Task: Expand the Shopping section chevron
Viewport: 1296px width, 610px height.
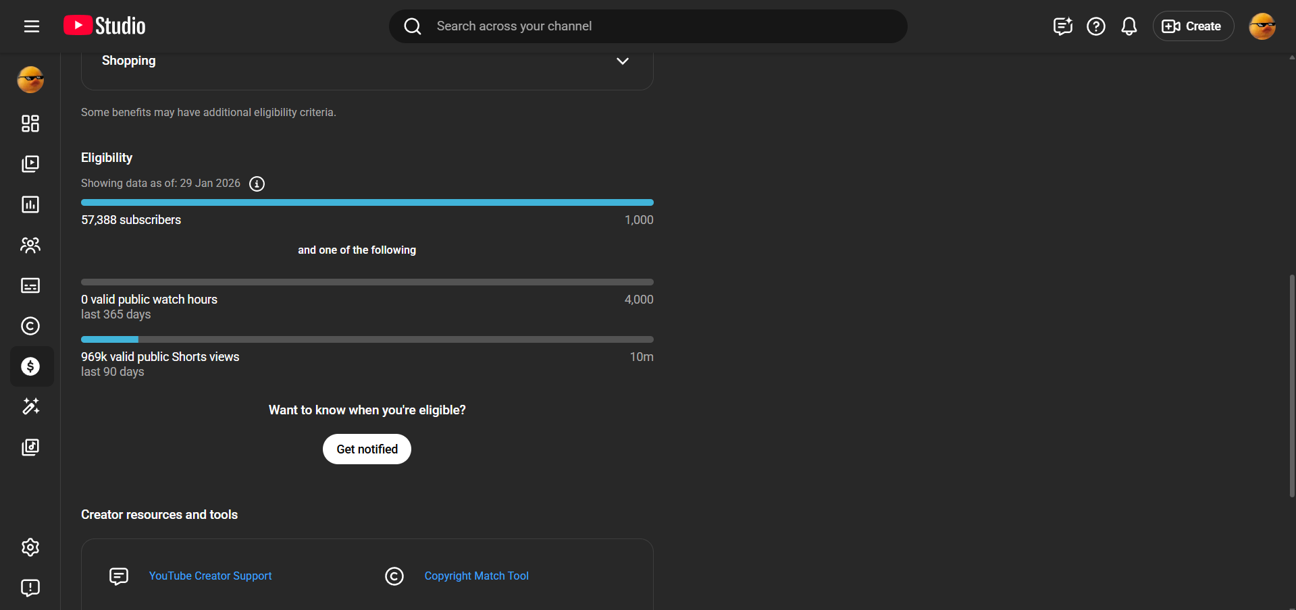Action: [622, 61]
